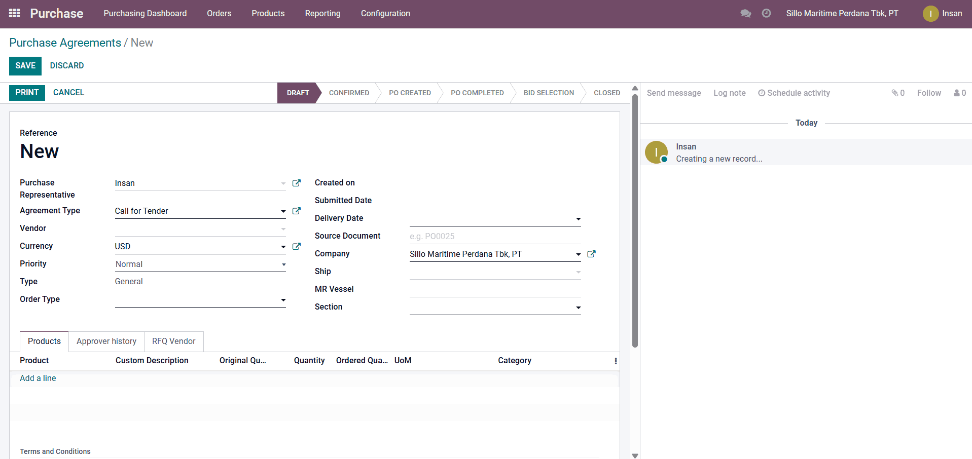
Task: Open external link for Purchase Representative
Action: coord(297,183)
